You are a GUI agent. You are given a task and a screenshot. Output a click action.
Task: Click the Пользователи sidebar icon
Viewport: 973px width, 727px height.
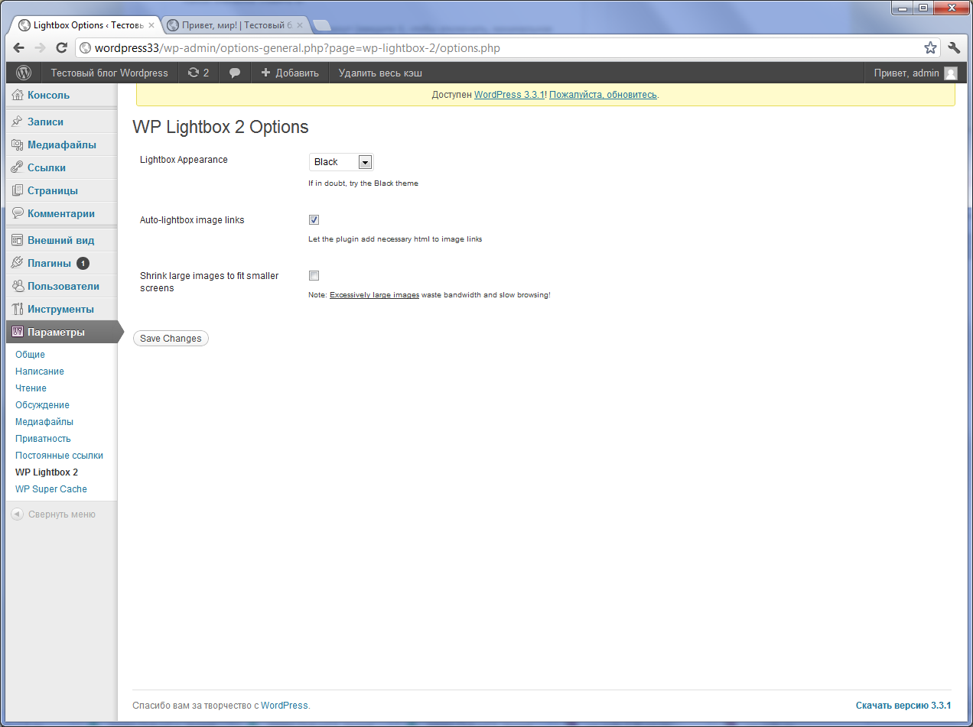coord(18,286)
